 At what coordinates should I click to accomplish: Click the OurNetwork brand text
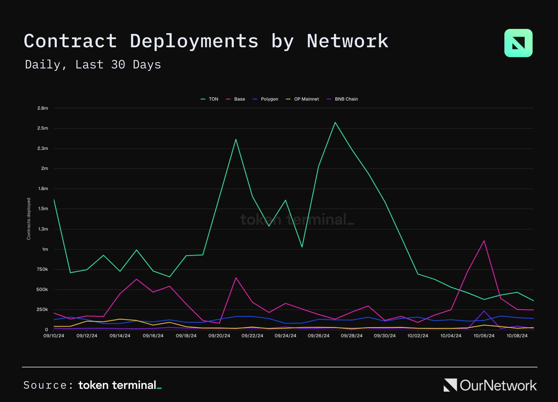tap(498, 385)
